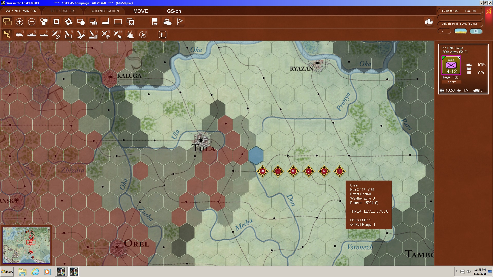This screenshot has height=277, width=493.
Task: Click the 8th Rifle Corps name link
Action: coord(452,48)
